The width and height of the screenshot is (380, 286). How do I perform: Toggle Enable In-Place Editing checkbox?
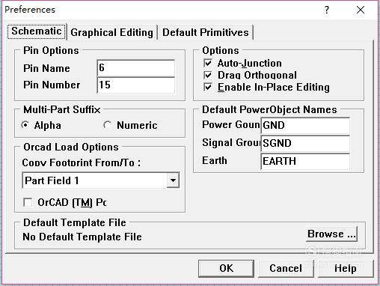click(x=208, y=87)
